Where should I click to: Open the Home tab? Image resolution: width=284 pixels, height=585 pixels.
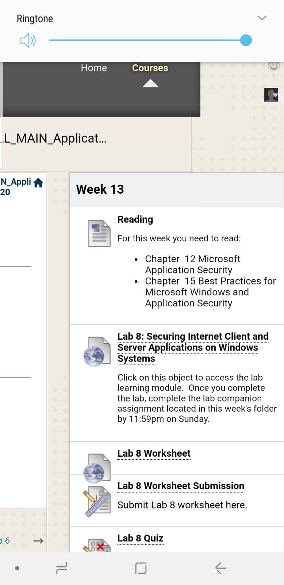point(94,68)
